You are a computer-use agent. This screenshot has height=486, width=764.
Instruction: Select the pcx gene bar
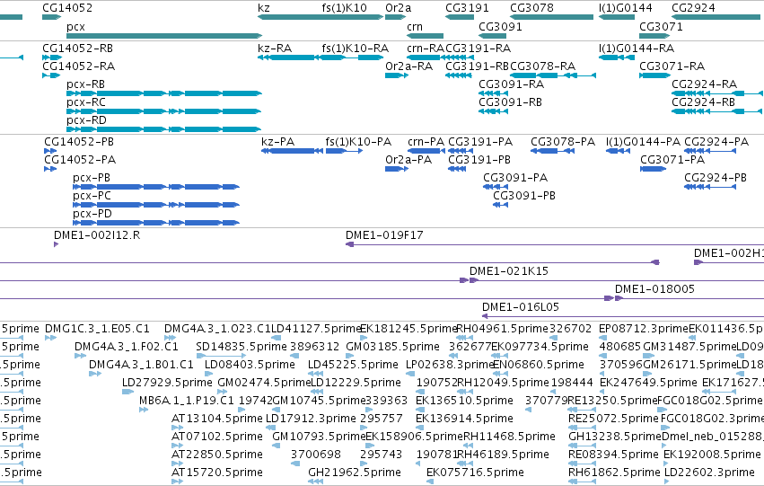(164, 36)
